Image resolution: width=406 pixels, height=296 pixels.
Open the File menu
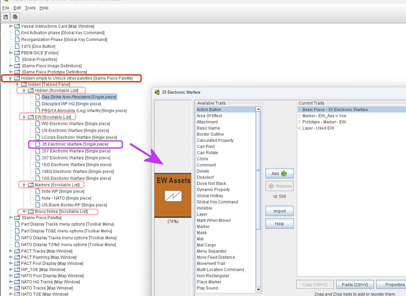(5, 8)
